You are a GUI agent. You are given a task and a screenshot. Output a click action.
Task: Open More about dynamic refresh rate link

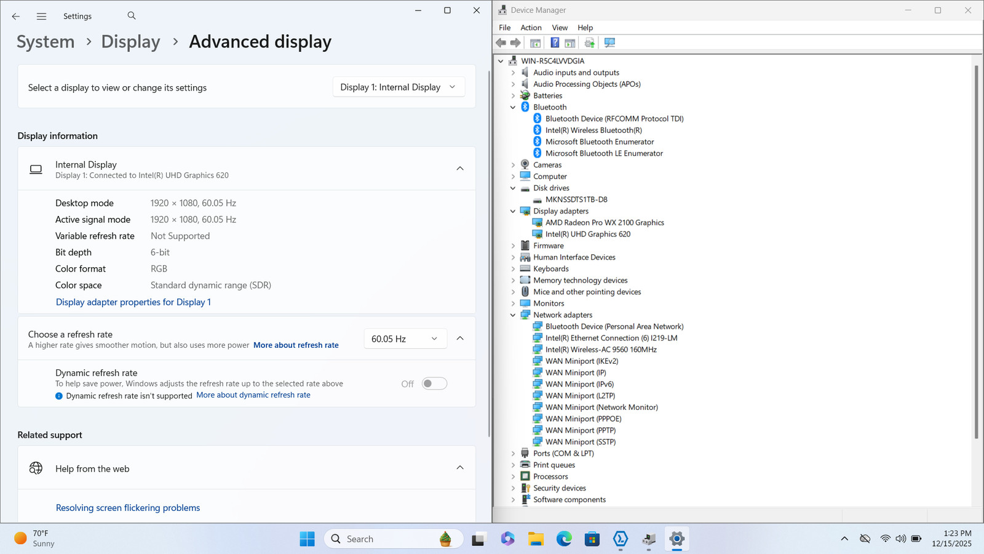(253, 395)
